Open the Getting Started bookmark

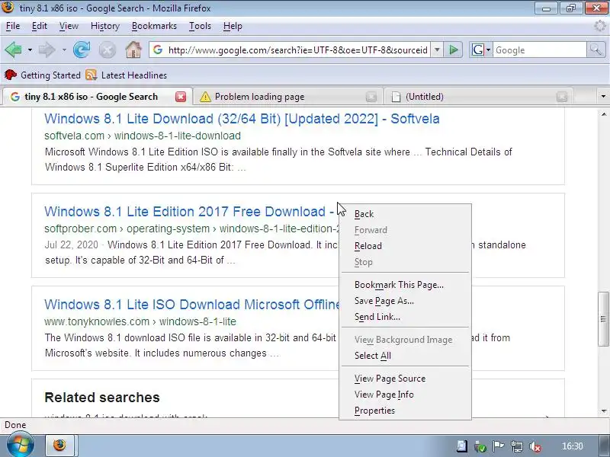tap(43, 75)
